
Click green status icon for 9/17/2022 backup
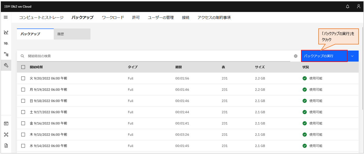tap(305, 112)
